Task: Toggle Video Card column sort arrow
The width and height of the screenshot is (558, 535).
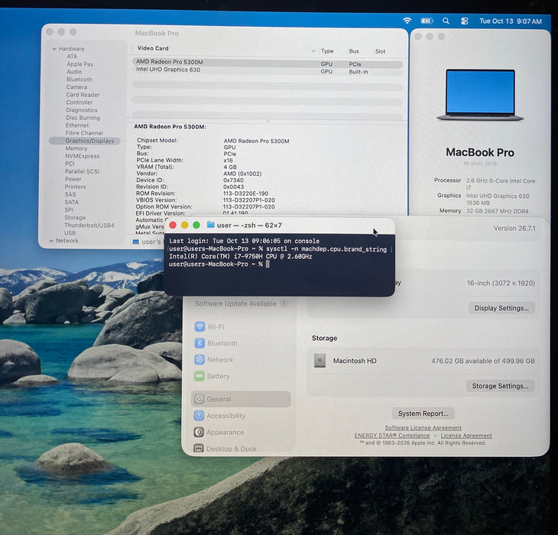Action: coord(313,51)
